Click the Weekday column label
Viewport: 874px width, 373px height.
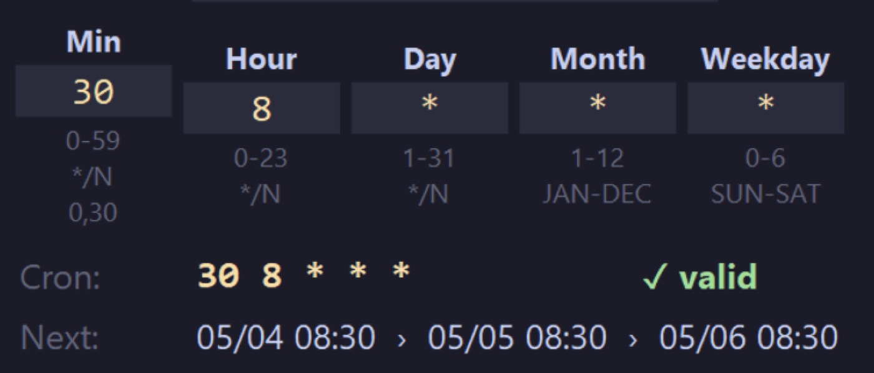[765, 59]
